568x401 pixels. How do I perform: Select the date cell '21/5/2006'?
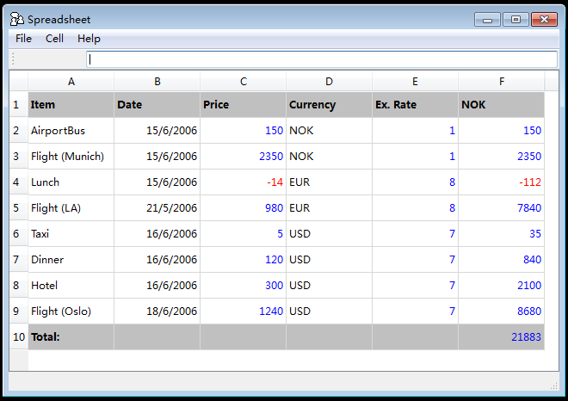157,208
